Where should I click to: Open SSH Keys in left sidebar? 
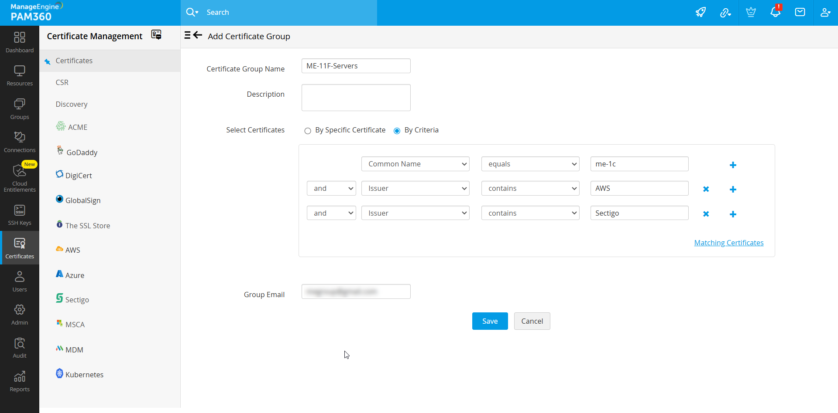(20, 215)
